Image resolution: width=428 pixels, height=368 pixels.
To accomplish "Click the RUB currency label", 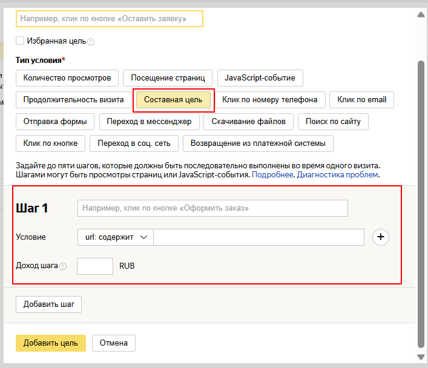I will click(127, 266).
